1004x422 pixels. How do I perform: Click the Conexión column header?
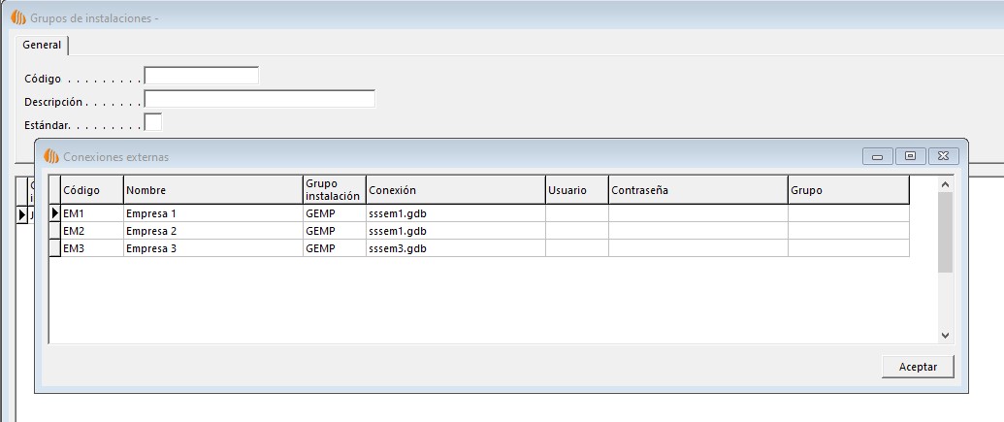[x=454, y=190]
